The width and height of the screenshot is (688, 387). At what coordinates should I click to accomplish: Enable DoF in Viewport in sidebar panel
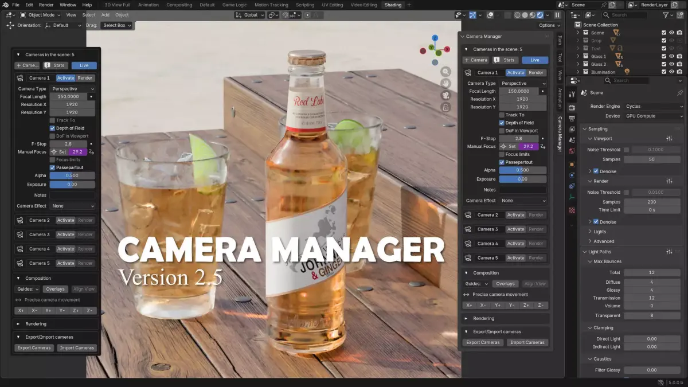point(502,131)
